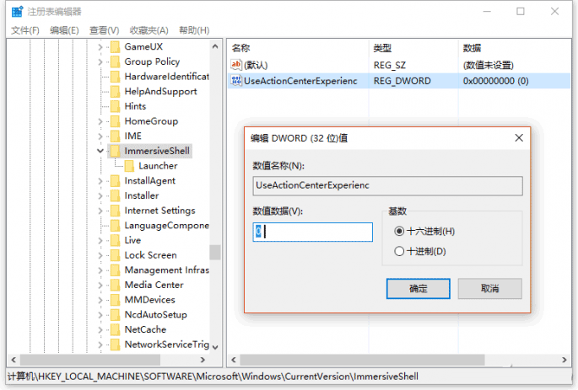
Task: Select the 十进制(D) decimal radio button
Action: pyautogui.click(x=399, y=251)
